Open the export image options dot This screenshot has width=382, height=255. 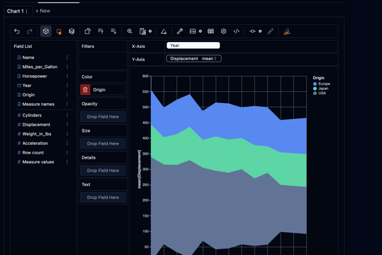point(201,31)
